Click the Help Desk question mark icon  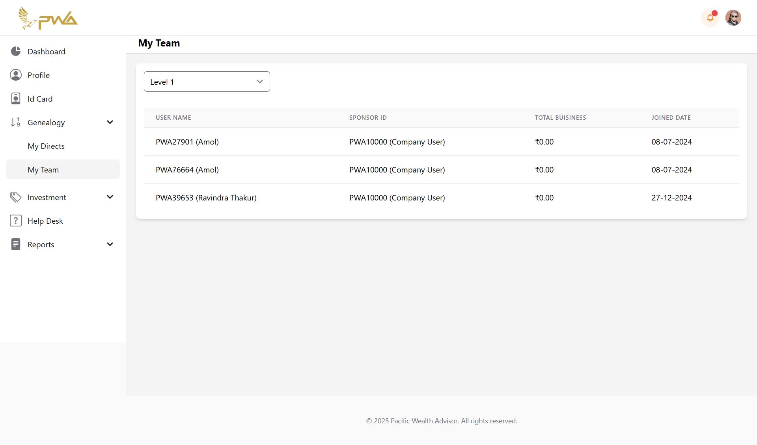click(16, 221)
